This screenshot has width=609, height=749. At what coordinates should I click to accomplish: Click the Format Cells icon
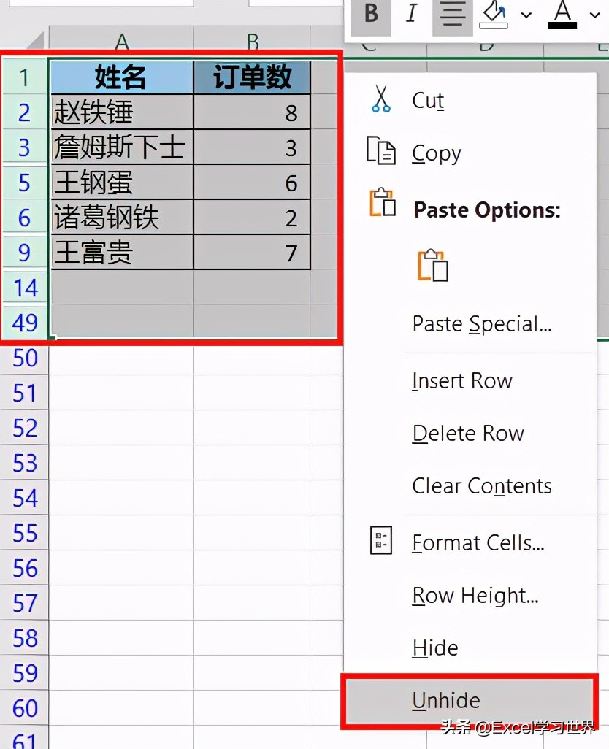pos(381,540)
